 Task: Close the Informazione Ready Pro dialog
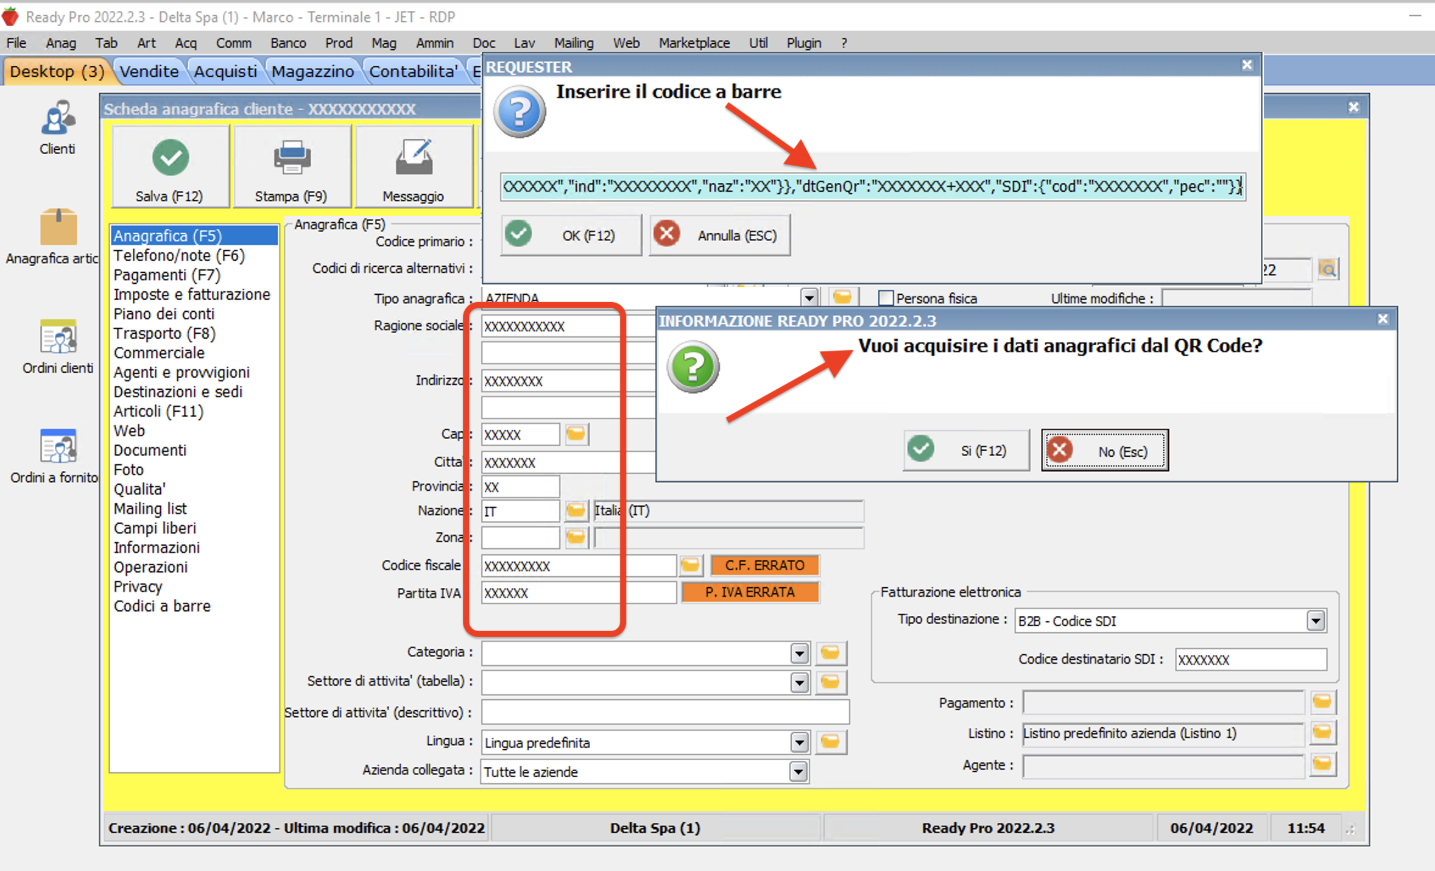click(1383, 319)
